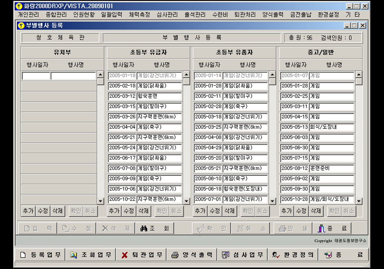Select 초등부 유급자 date 2005-02-18
384x269 pixels.
(122, 86)
